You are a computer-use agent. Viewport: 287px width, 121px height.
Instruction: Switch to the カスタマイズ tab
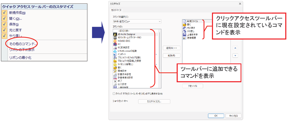116,10
